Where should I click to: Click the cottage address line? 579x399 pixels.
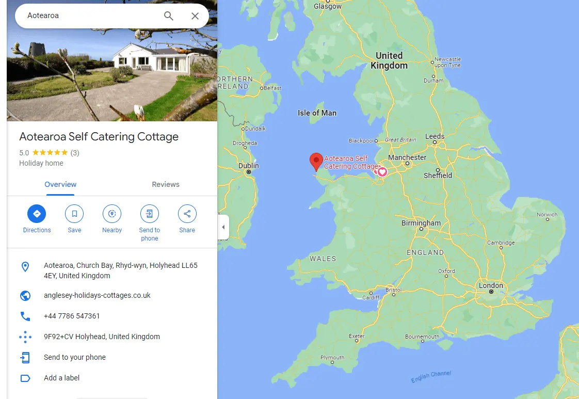tap(120, 270)
